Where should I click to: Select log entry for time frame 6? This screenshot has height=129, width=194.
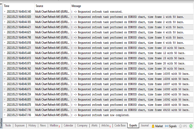coord(98,43)
